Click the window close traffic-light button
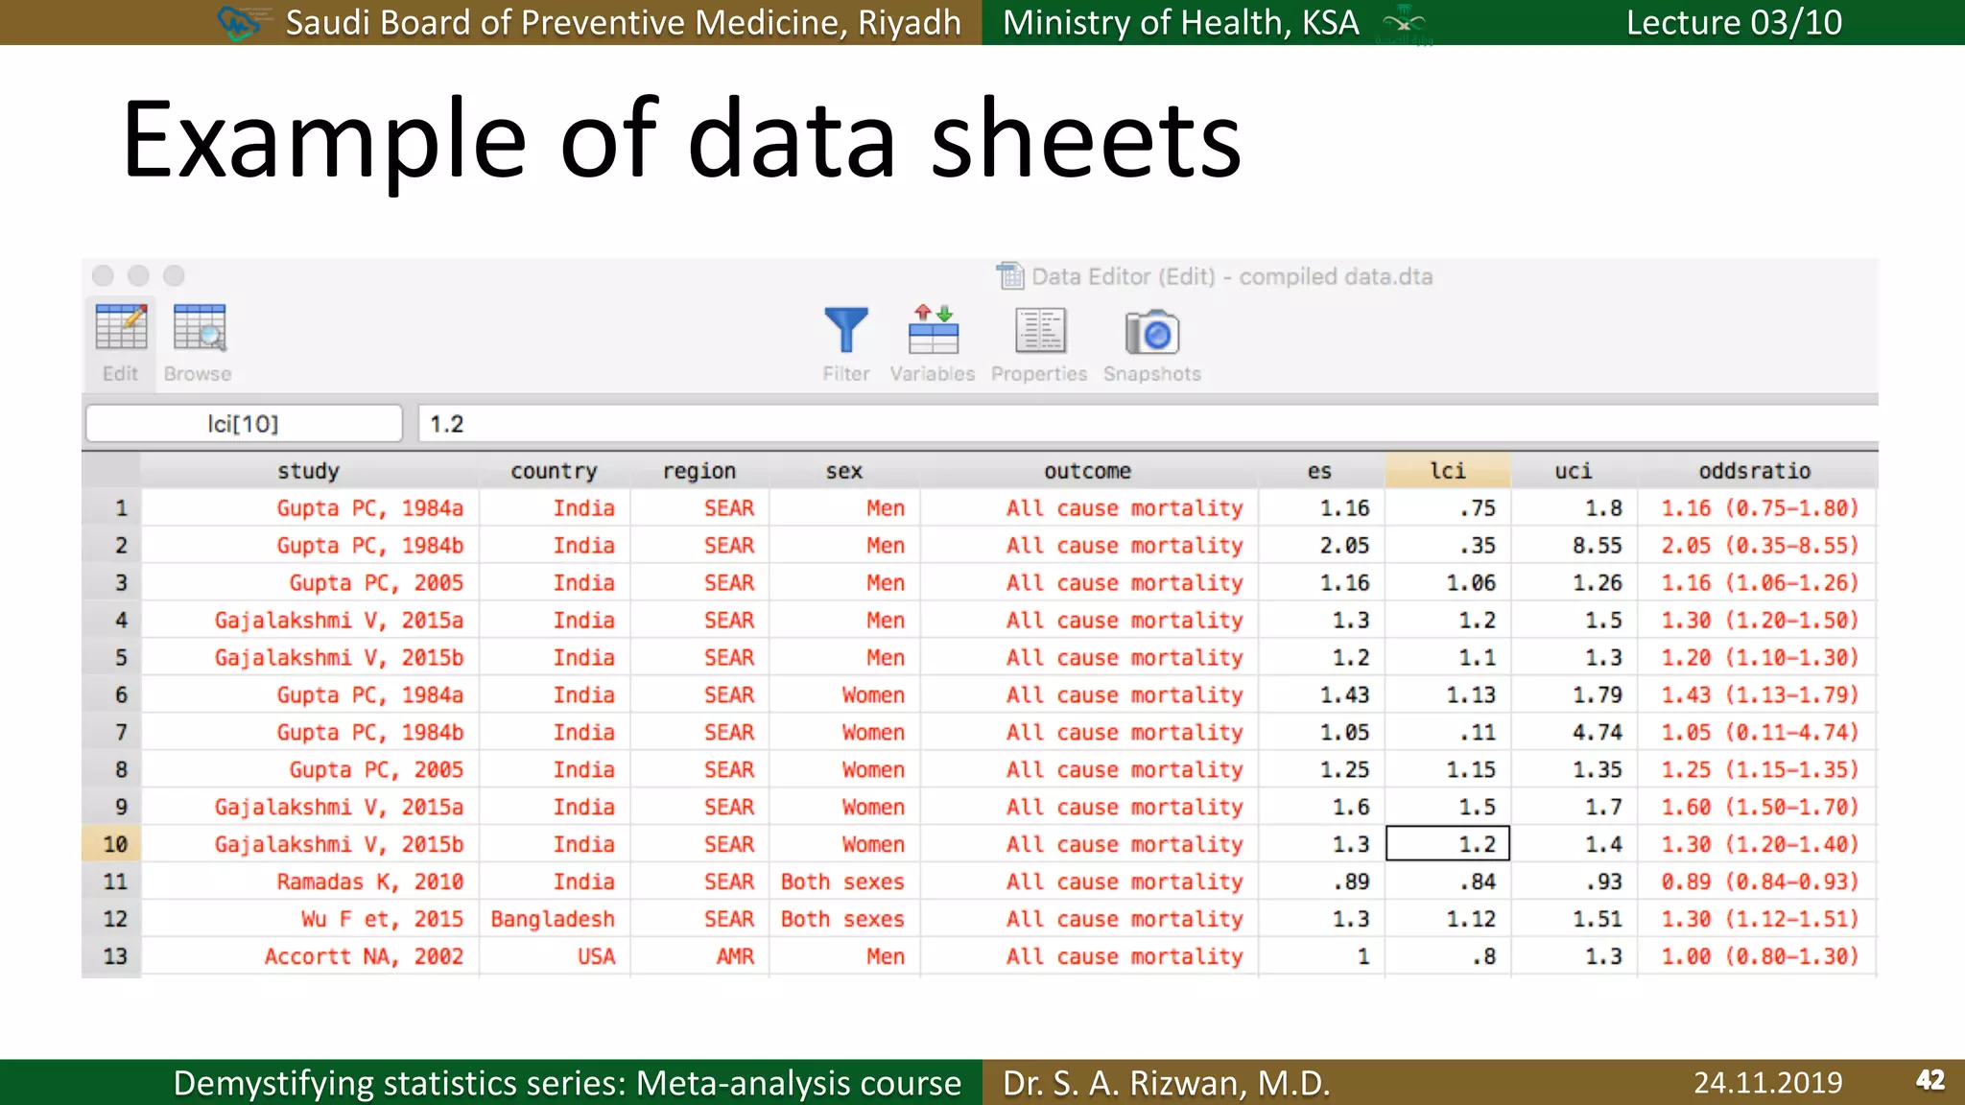Image resolution: width=1965 pixels, height=1105 pixels. point(104,276)
